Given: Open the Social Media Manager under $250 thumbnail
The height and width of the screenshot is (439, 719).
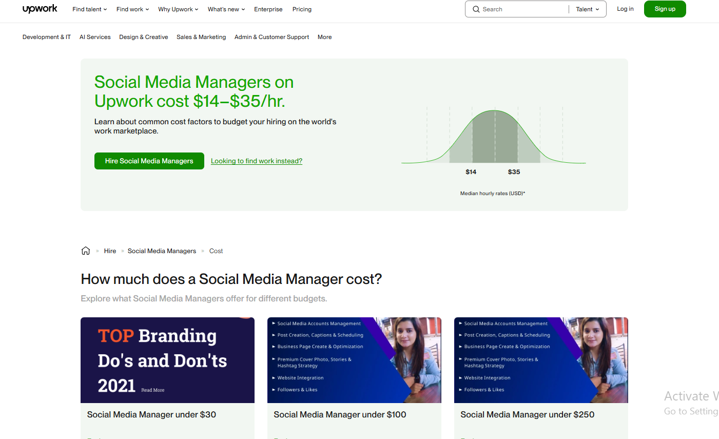Looking at the screenshot, I should tap(541, 360).
